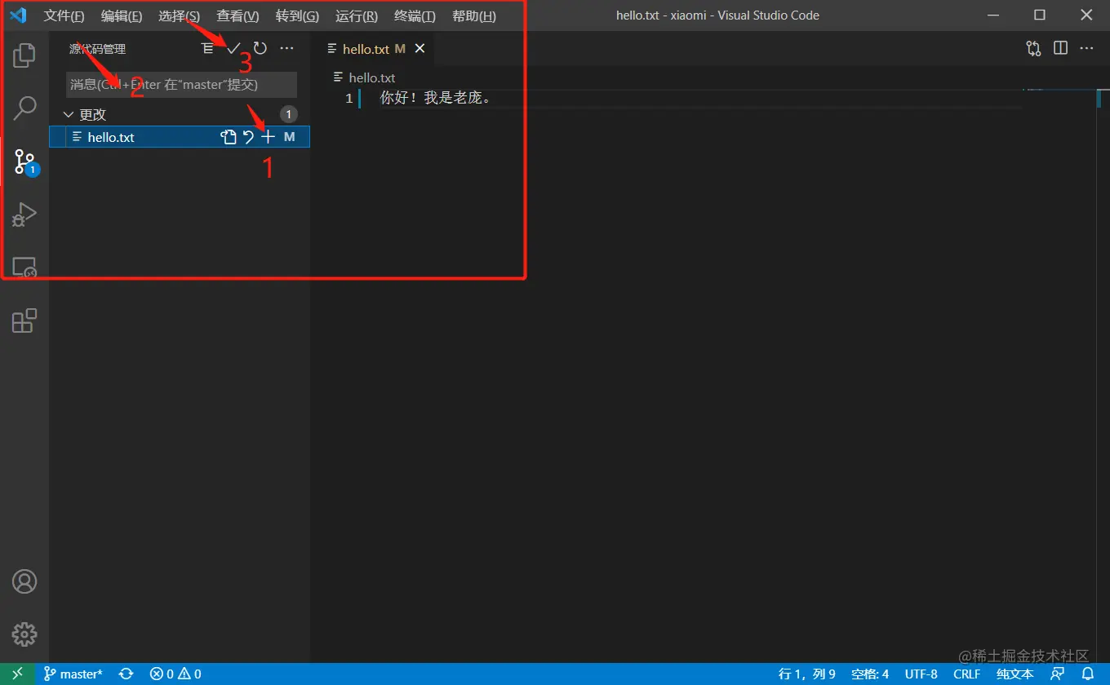Change the UTF-8 encoding in status bar
This screenshot has height=685, width=1110.
[x=921, y=674]
